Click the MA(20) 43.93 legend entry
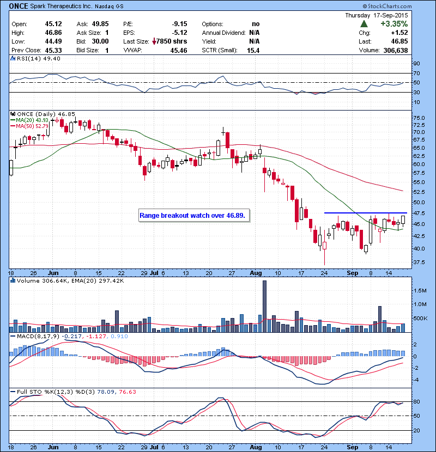The height and width of the screenshot is (452, 436). click(29, 120)
